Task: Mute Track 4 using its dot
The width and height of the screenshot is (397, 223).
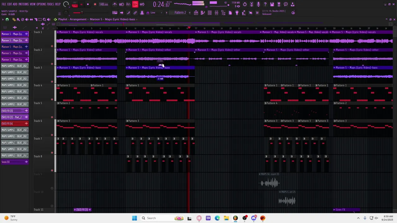Action: pyautogui.click(x=52, y=99)
